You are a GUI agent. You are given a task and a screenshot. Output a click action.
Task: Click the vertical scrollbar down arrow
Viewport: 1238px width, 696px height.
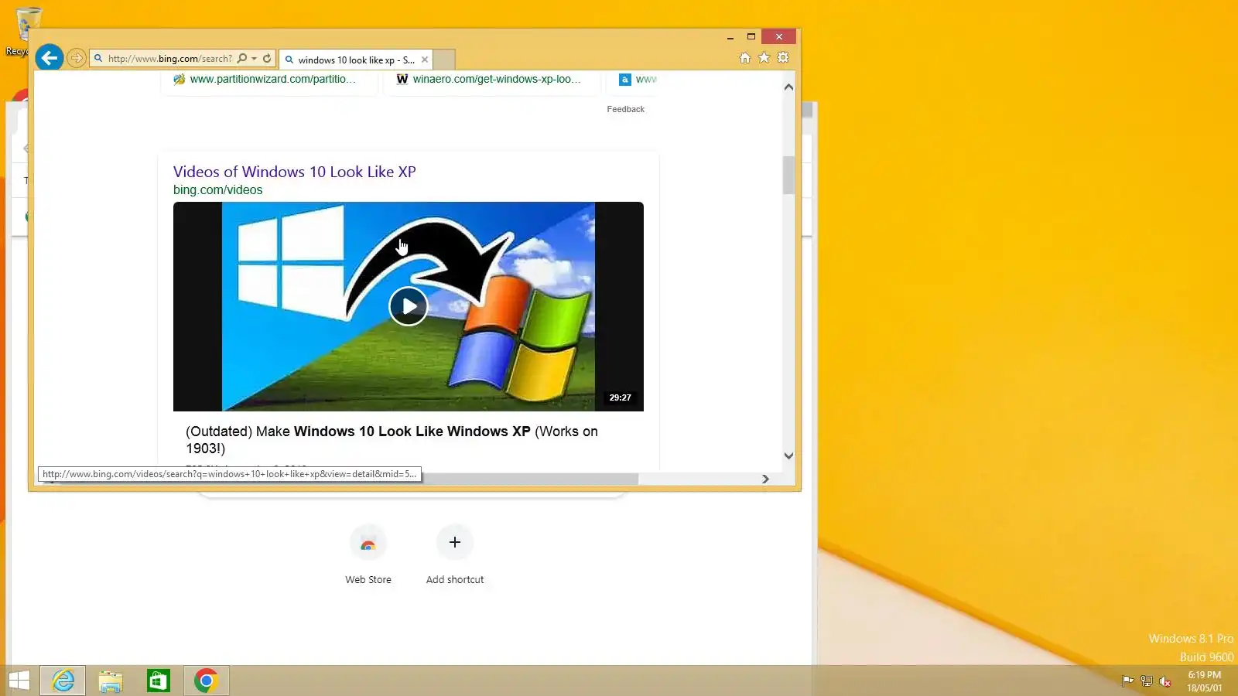tap(788, 456)
